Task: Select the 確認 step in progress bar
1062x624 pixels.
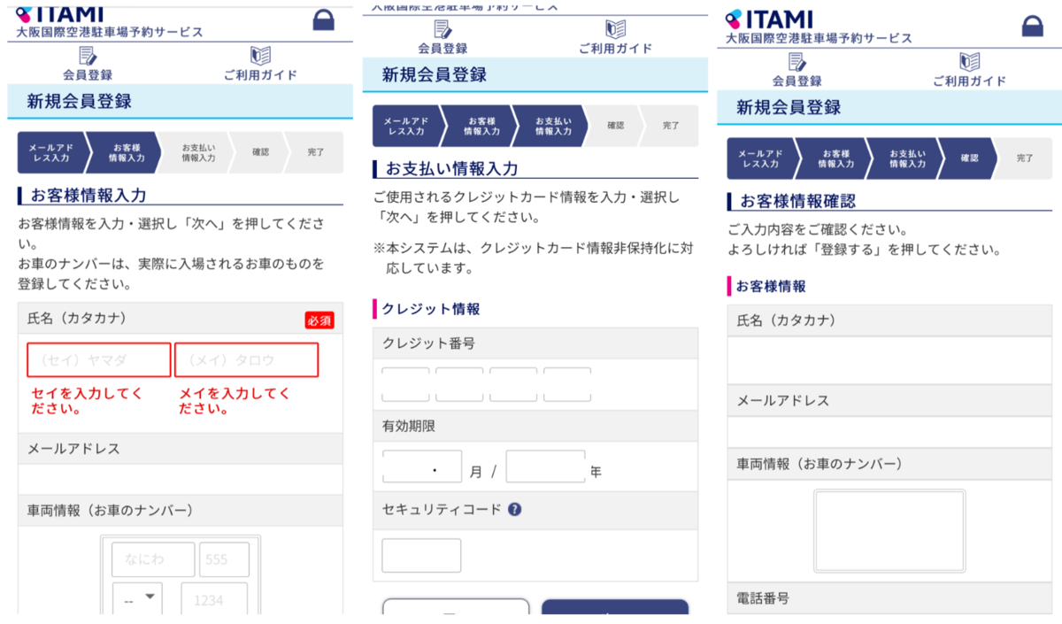Action: (x=970, y=157)
